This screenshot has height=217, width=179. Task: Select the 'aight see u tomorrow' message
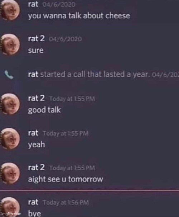coord(66,179)
